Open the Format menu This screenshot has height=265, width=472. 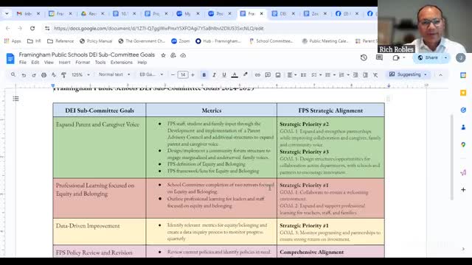(83, 63)
